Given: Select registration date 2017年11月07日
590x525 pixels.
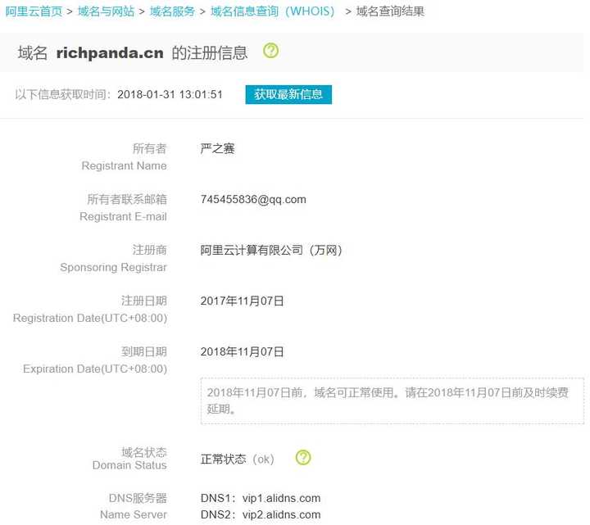Looking at the screenshot, I should tap(242, 301).
